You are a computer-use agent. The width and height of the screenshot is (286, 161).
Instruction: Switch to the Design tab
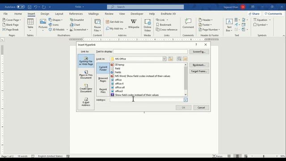[x=45, y=14]
